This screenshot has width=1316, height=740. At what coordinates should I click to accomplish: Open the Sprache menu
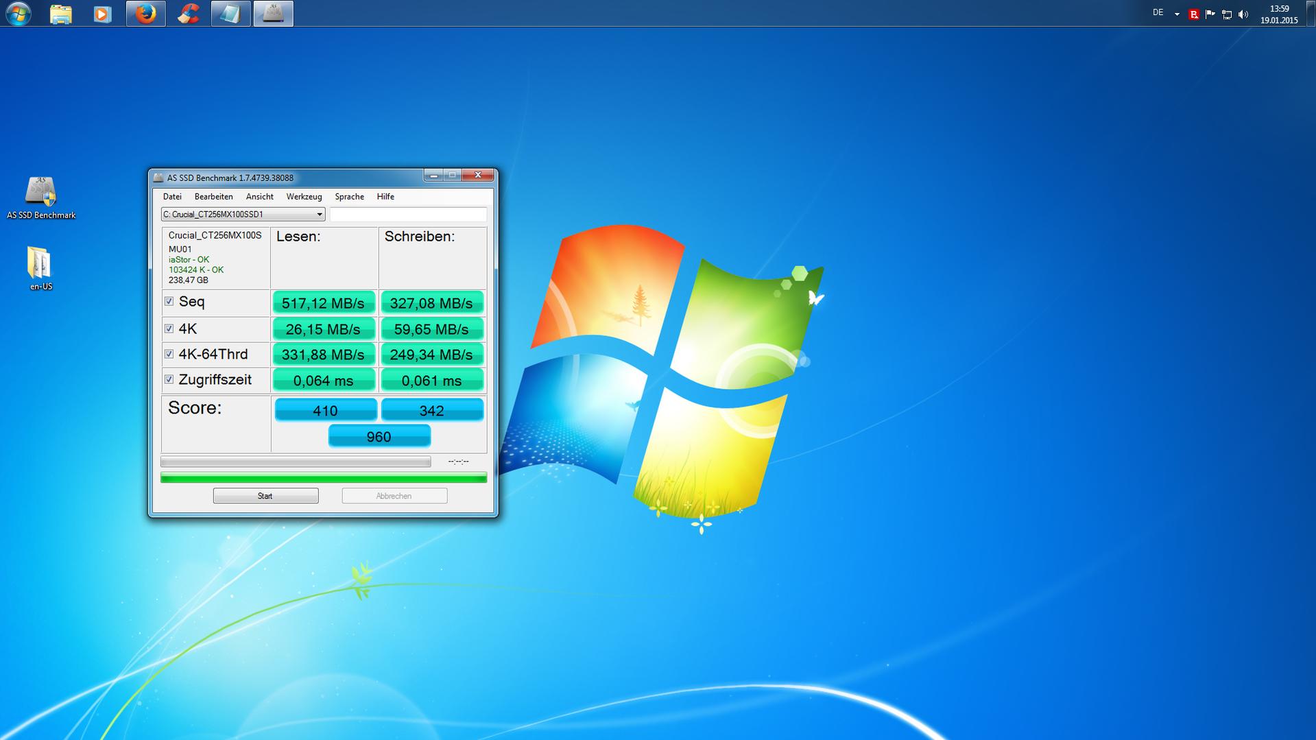coord(349,196)
